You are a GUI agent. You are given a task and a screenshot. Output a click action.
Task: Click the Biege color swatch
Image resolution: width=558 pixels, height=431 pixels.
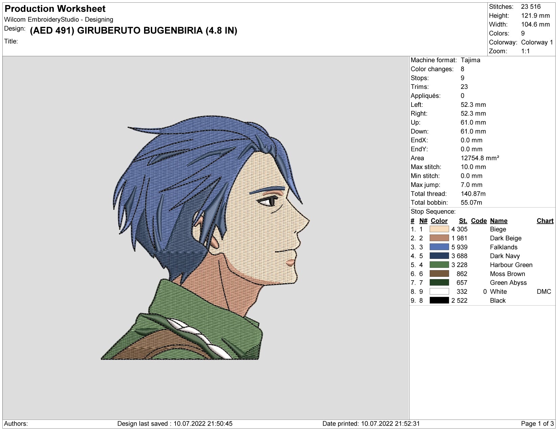pos(439,229)
